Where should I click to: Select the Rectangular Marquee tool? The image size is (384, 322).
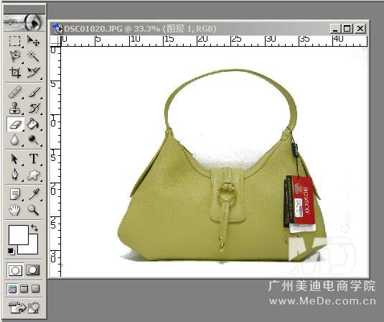tap(14, 41)
